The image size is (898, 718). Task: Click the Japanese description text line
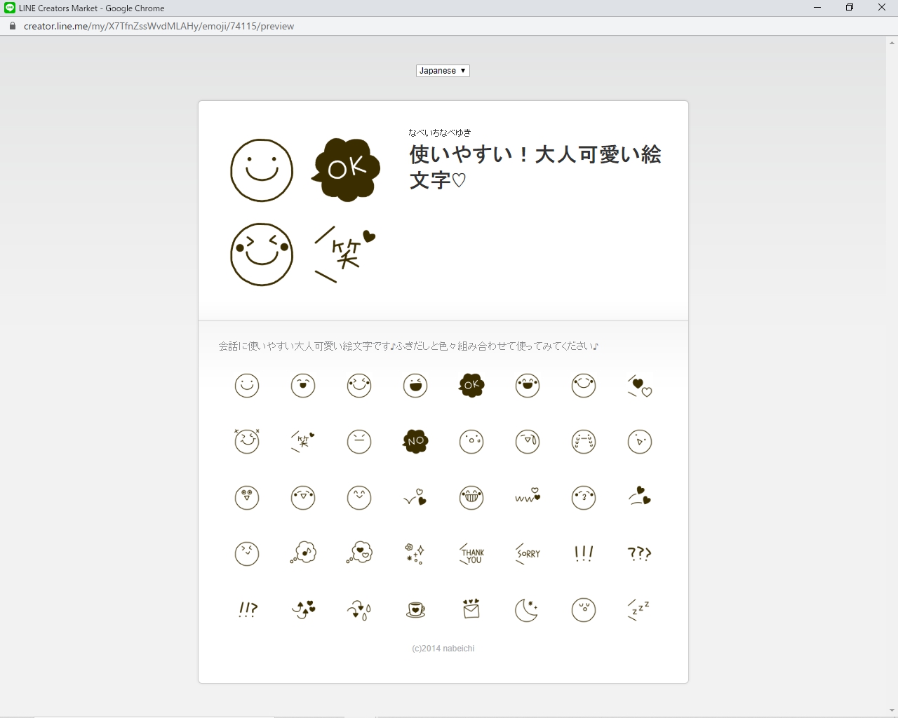tap(408, 346)
